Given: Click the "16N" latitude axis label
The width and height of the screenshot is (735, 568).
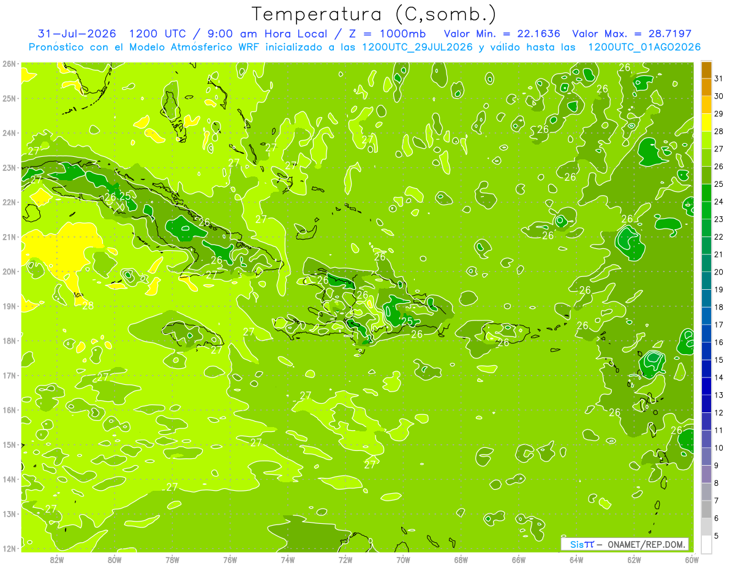Looking at the screenshot, I should [9, 410].
